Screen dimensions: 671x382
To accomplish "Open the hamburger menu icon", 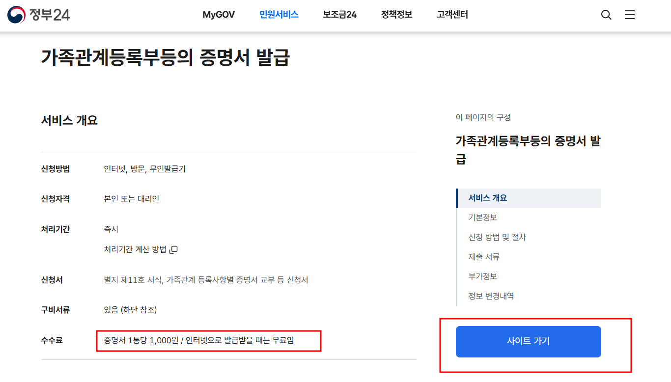I will (x=630, y=15).
